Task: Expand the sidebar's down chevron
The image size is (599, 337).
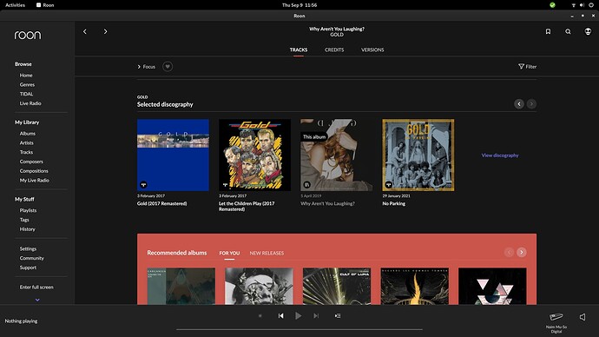Action: coord(37,300)
